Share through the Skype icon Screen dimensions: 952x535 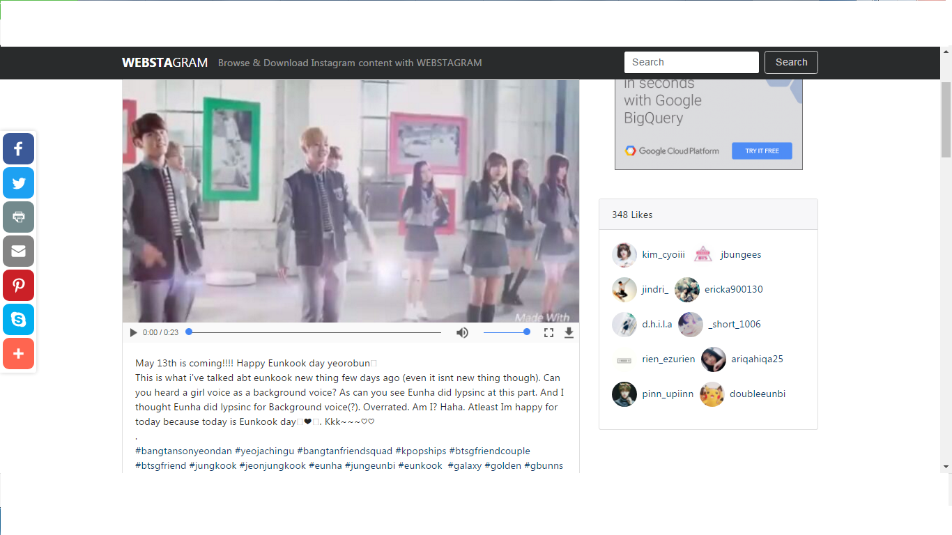pos(18,319)
